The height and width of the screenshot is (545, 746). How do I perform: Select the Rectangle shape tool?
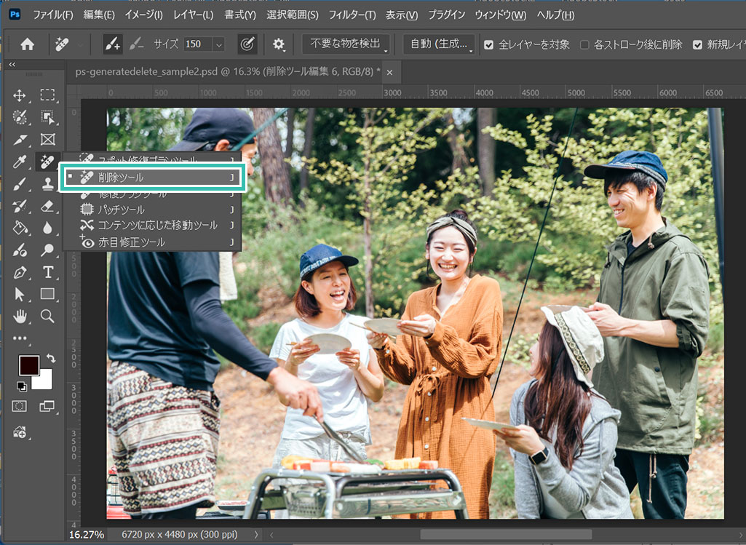tap(47, 294)
